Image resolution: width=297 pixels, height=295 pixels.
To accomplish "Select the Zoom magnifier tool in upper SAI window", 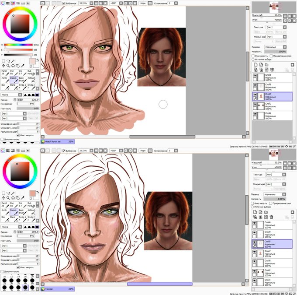I will pos(8,66).
